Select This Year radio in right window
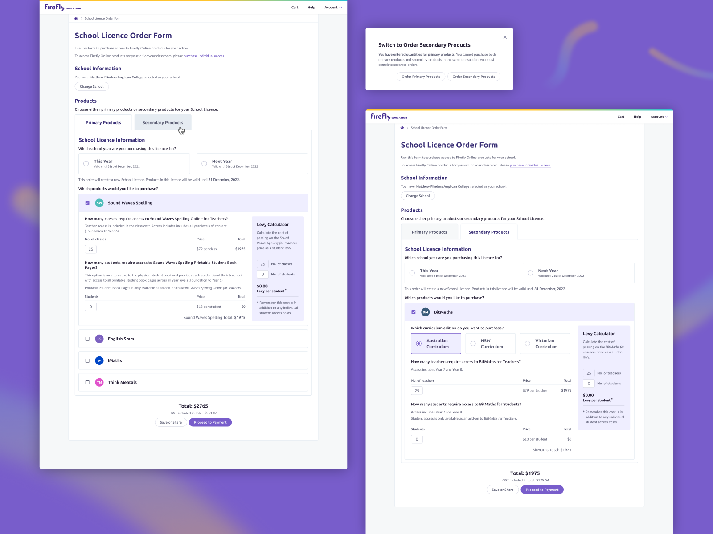Screen dimensions: 713x534 click(x=412, y=273)
